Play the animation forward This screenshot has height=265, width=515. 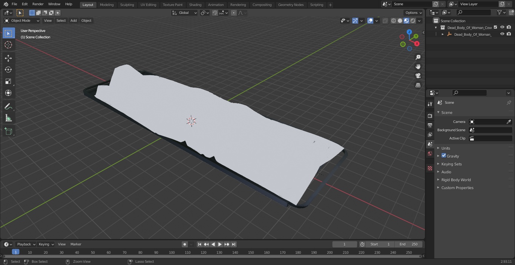(220, 244)
